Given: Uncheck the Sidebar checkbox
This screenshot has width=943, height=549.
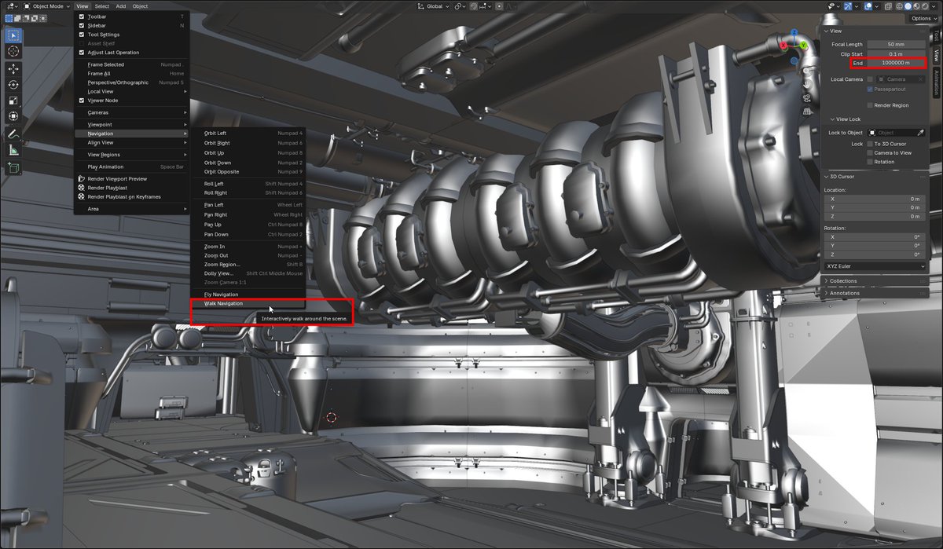Looking at the screenshot, I should pos(82,25).
